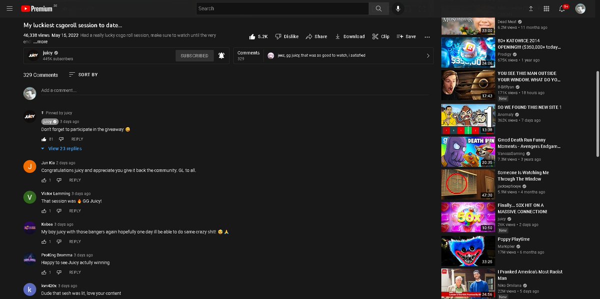Open Victor Lemming's profile avatar
The height and width of the screenshot is (299, 600).
tap(30, 197)
